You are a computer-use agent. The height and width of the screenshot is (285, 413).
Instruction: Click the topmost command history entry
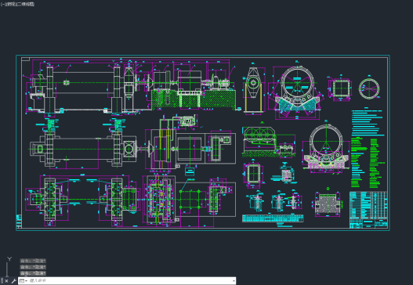[33, 261]
